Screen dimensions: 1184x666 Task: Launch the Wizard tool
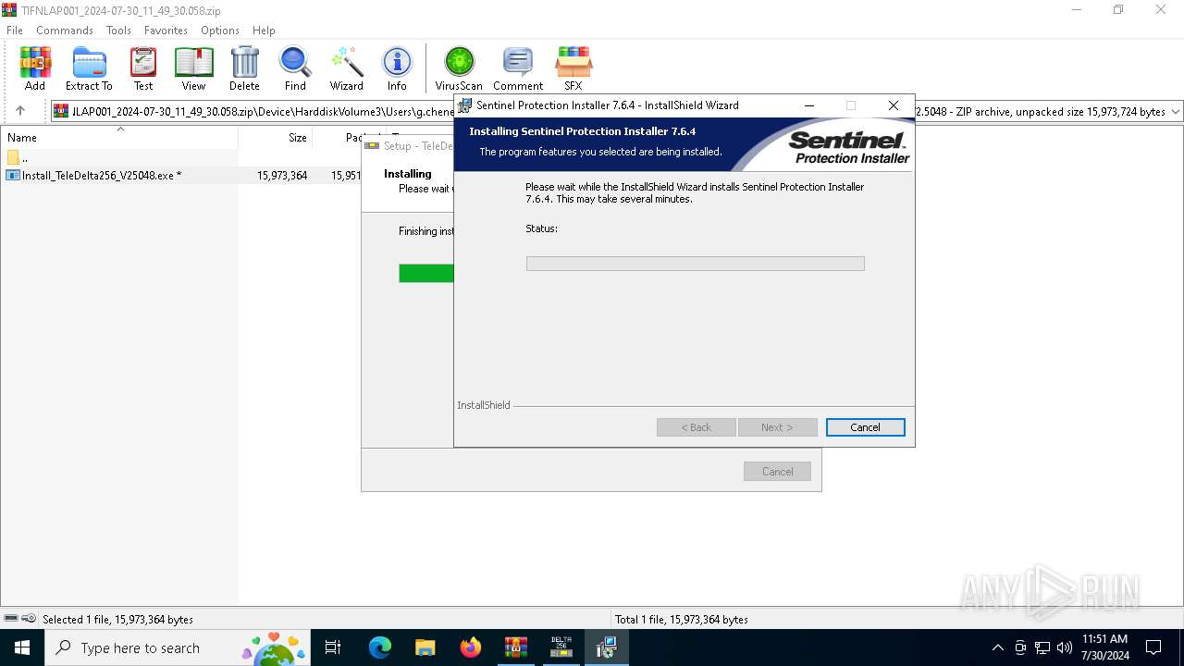[x=347, y=69]
